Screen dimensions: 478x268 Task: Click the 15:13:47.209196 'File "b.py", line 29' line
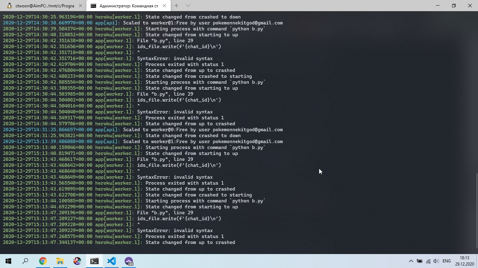(98, 213)
